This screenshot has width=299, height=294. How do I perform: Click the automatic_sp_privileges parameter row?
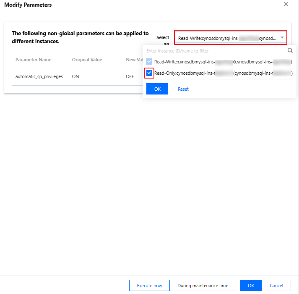(x=77, y=76)
